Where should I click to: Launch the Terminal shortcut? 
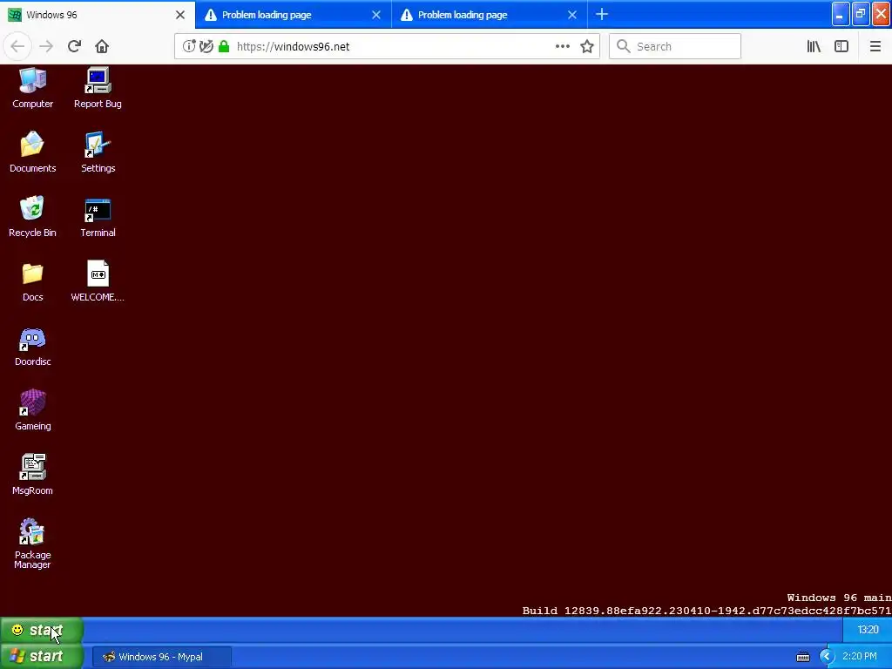pos(98,216)
